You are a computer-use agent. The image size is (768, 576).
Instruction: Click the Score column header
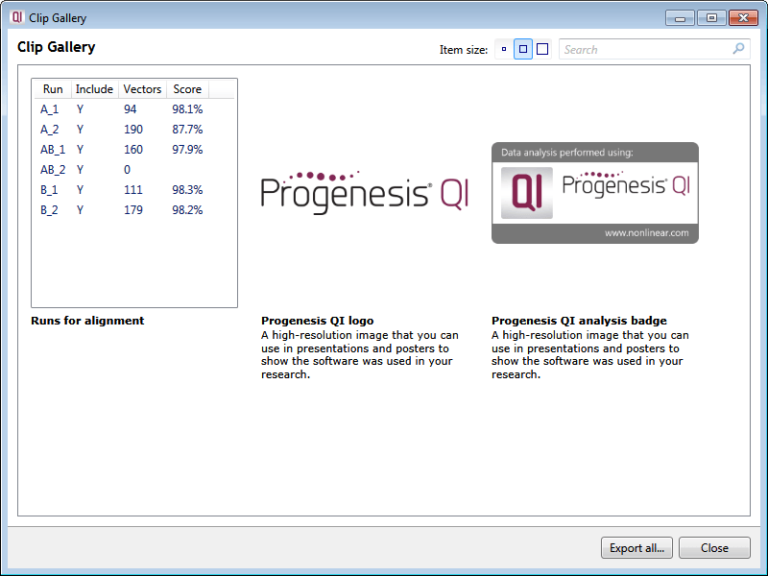tap(187, 89)
